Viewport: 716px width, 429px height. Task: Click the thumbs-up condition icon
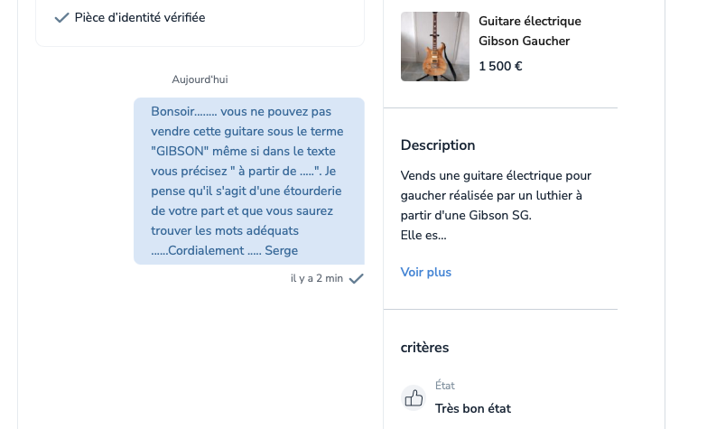pyautogui.click(x=414, y=398)
